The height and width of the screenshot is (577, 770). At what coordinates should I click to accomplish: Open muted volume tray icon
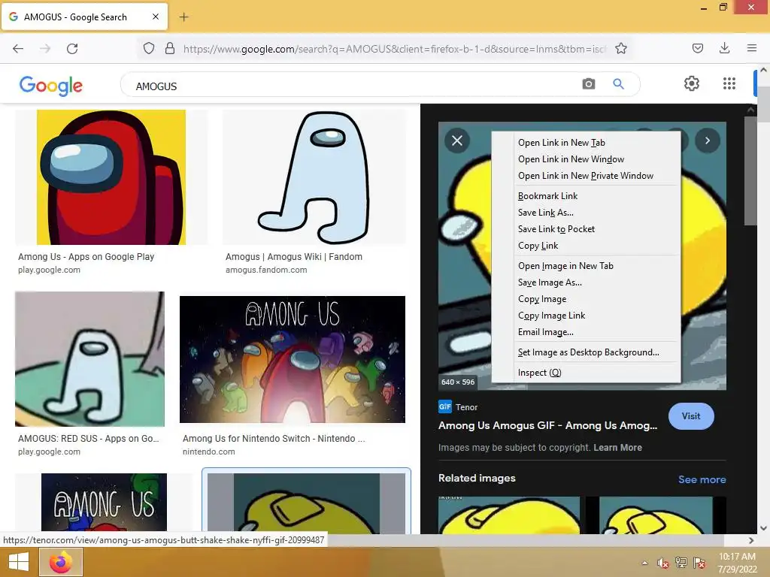(663, 563)
